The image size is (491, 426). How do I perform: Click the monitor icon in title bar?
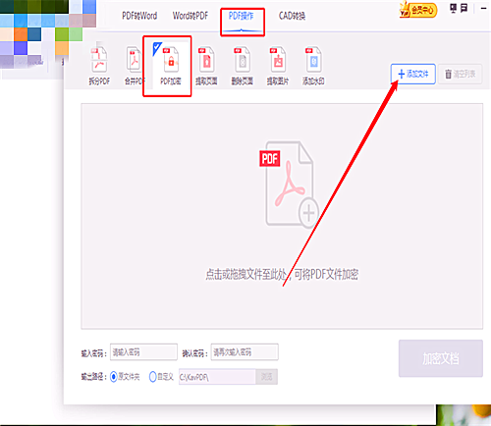[x=454, y=8]
